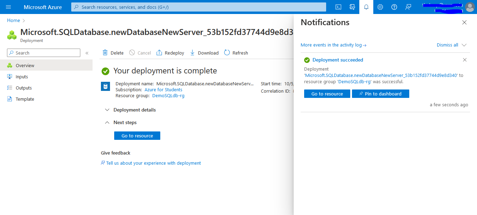Click the 'Start time:' label

[x=271, y=84]
